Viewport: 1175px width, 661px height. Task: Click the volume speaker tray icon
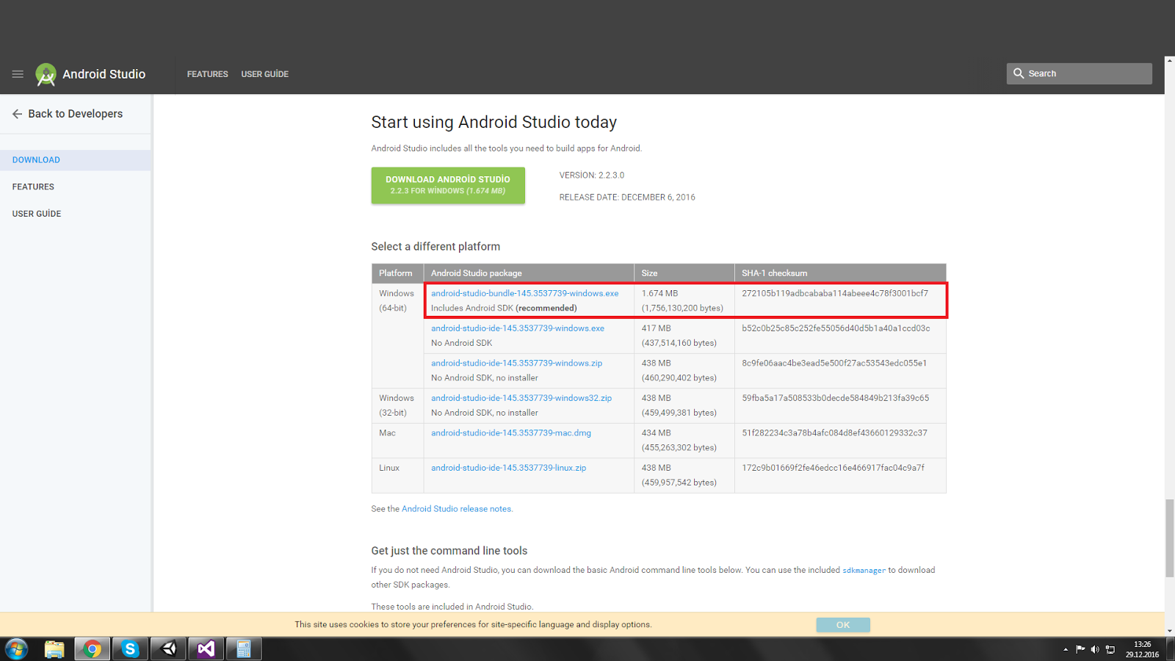click(x=1095, y=649)
